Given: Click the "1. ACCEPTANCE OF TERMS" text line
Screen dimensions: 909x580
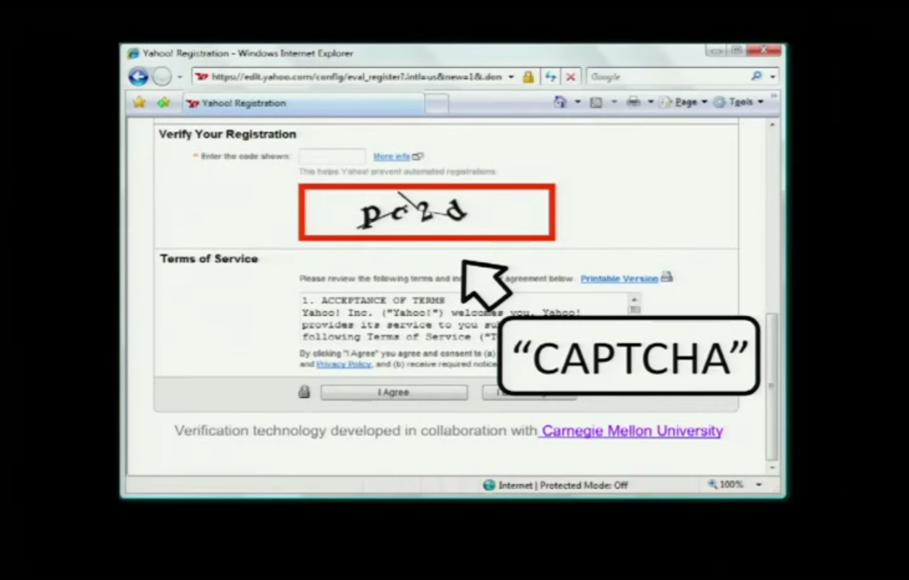Looking at the screenshot, I should (x=374, y=301).
